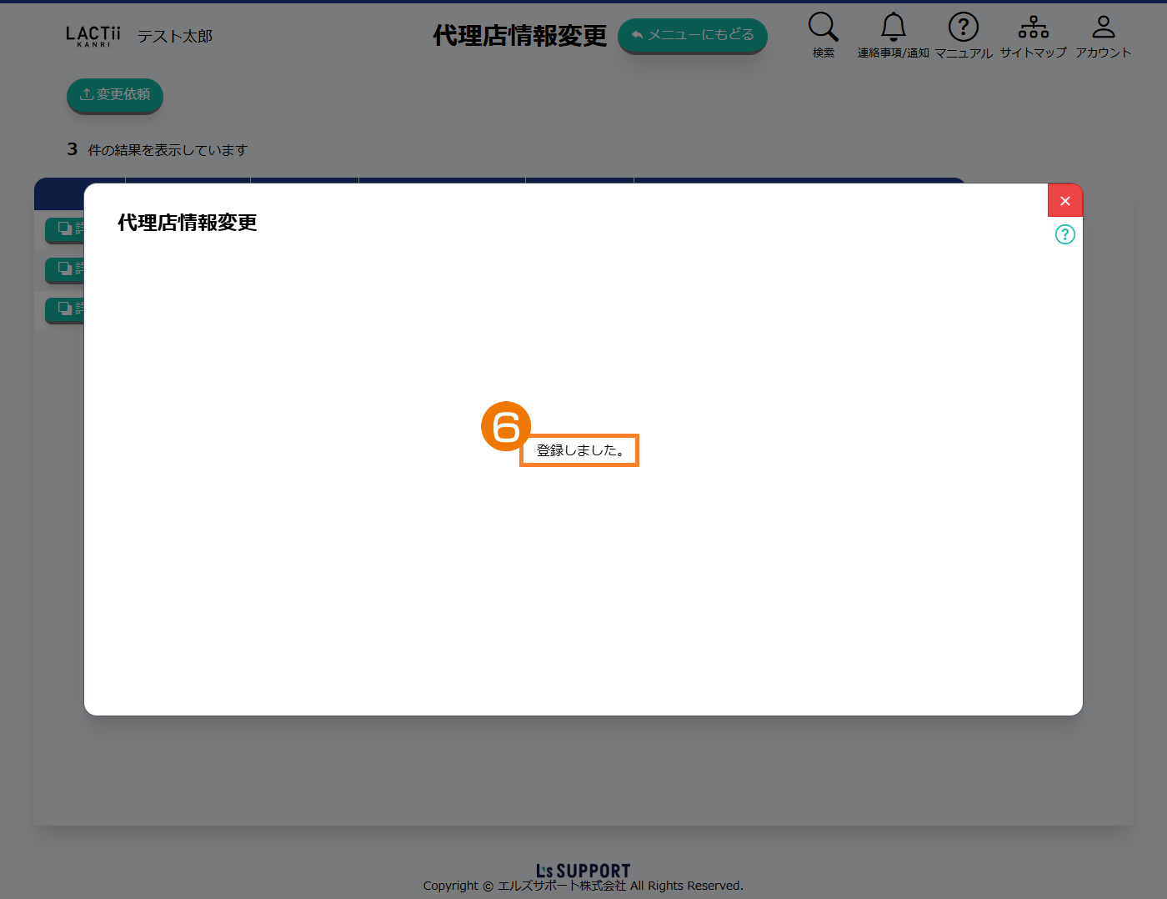Click the L's SUPPORT footer logo
Viewport: 1167px width, 899px height.
[583, 871]
